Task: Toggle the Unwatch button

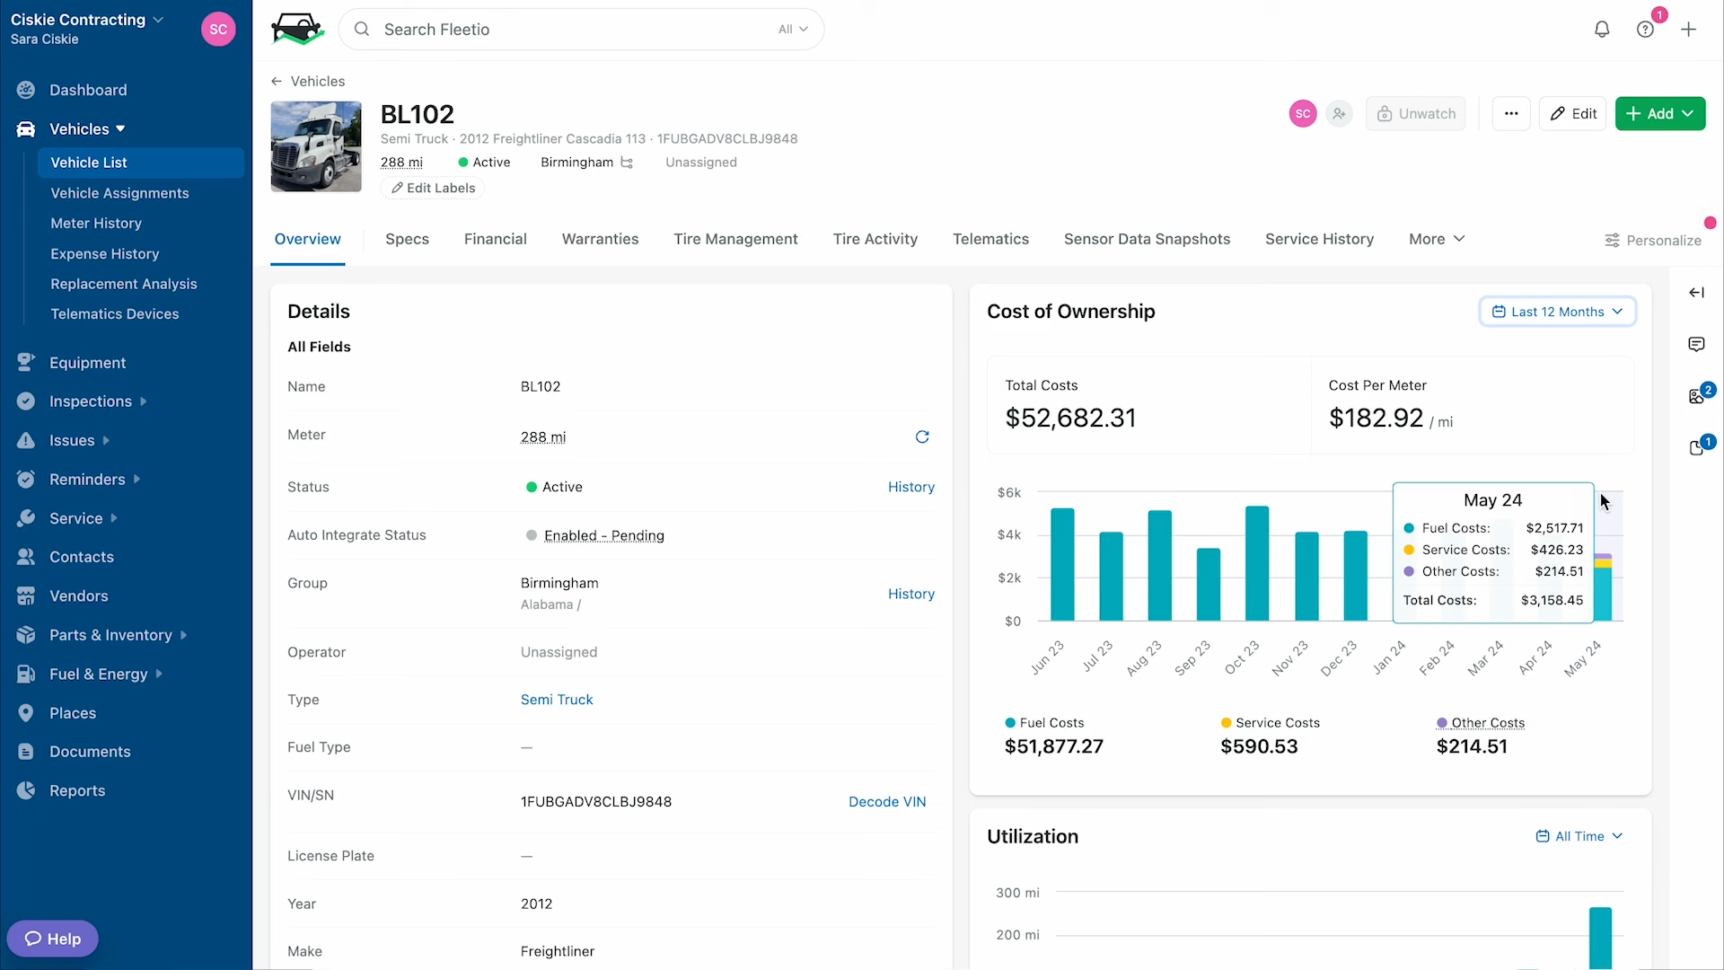Action: tap(1416, 114)
